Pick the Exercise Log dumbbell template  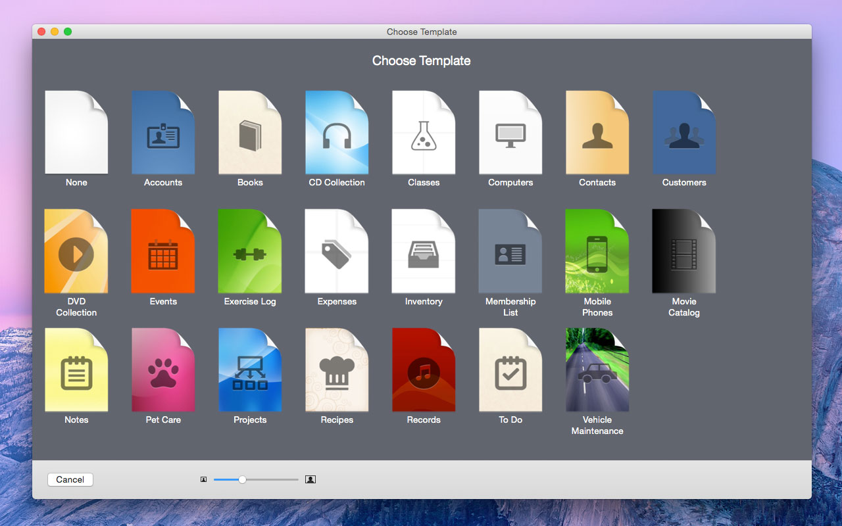(x=250, y=251)
